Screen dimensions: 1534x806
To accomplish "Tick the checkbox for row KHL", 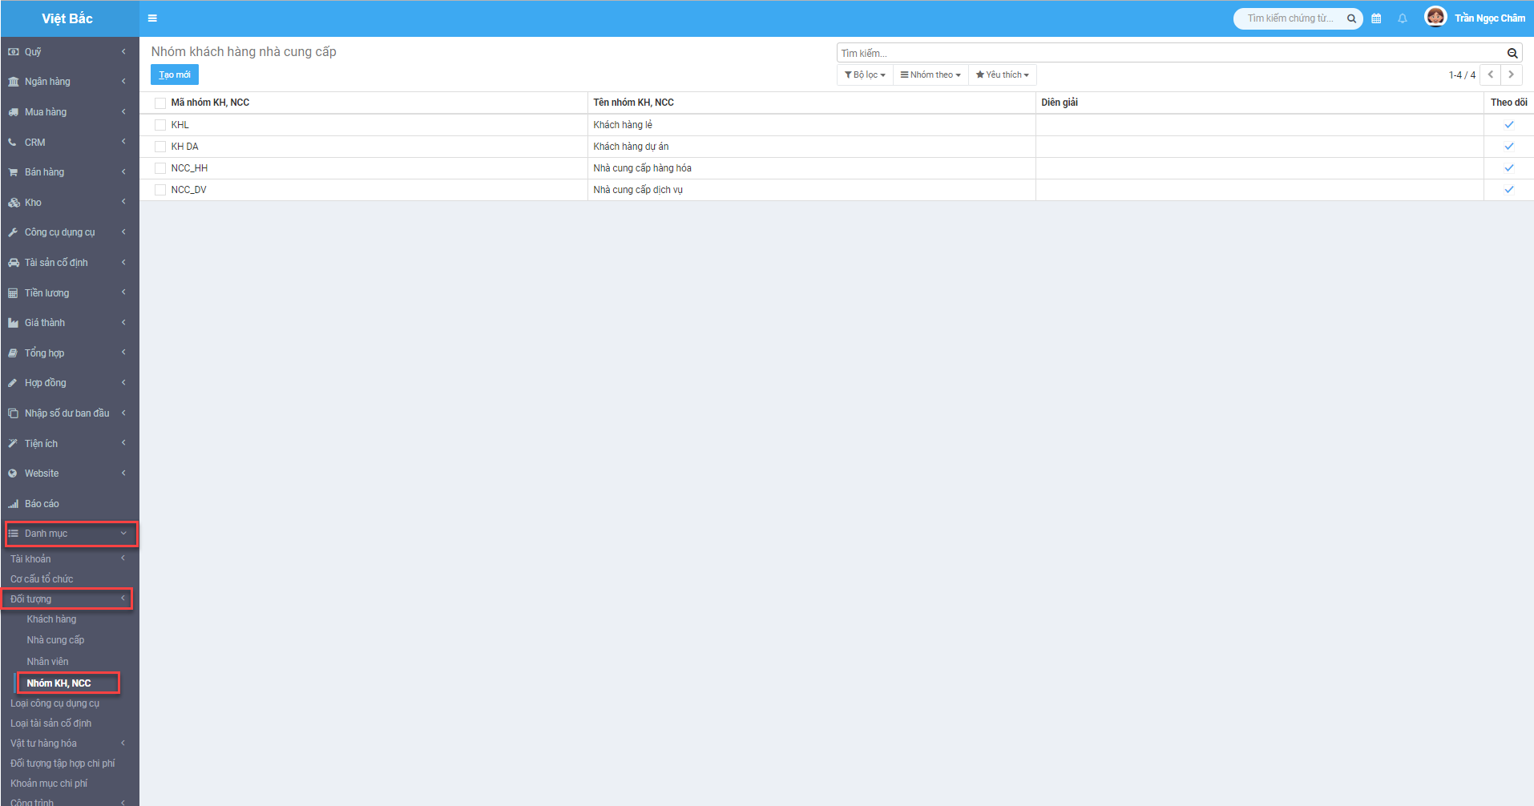I will [160, 125].
